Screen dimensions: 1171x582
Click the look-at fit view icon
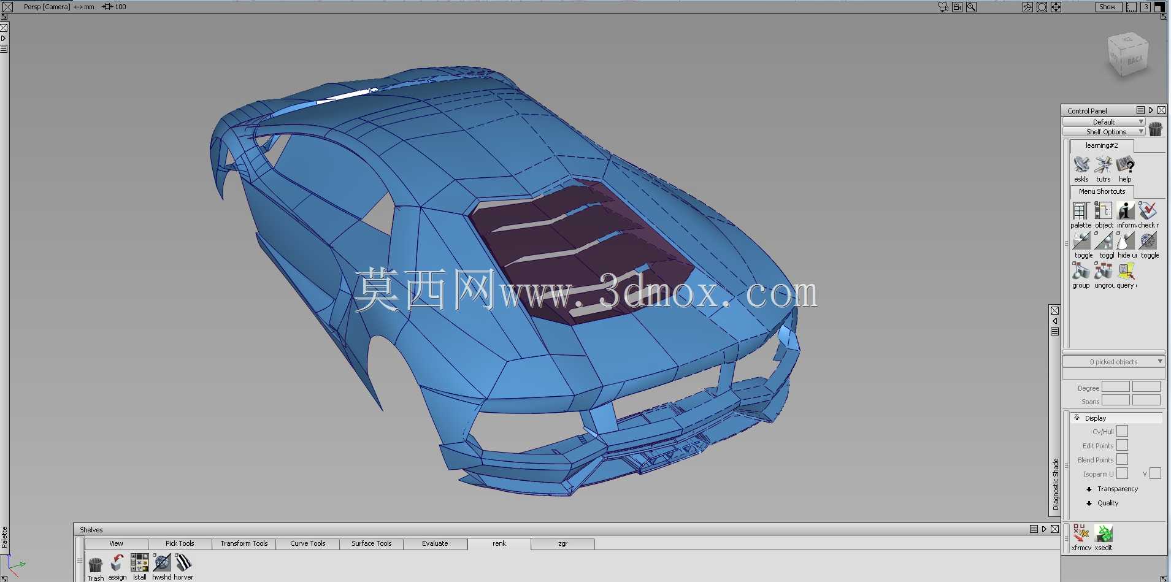pos(1042,7)
